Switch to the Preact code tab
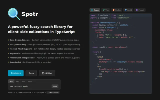This screenshot has width=160, height=100. (x=140, y=10)
